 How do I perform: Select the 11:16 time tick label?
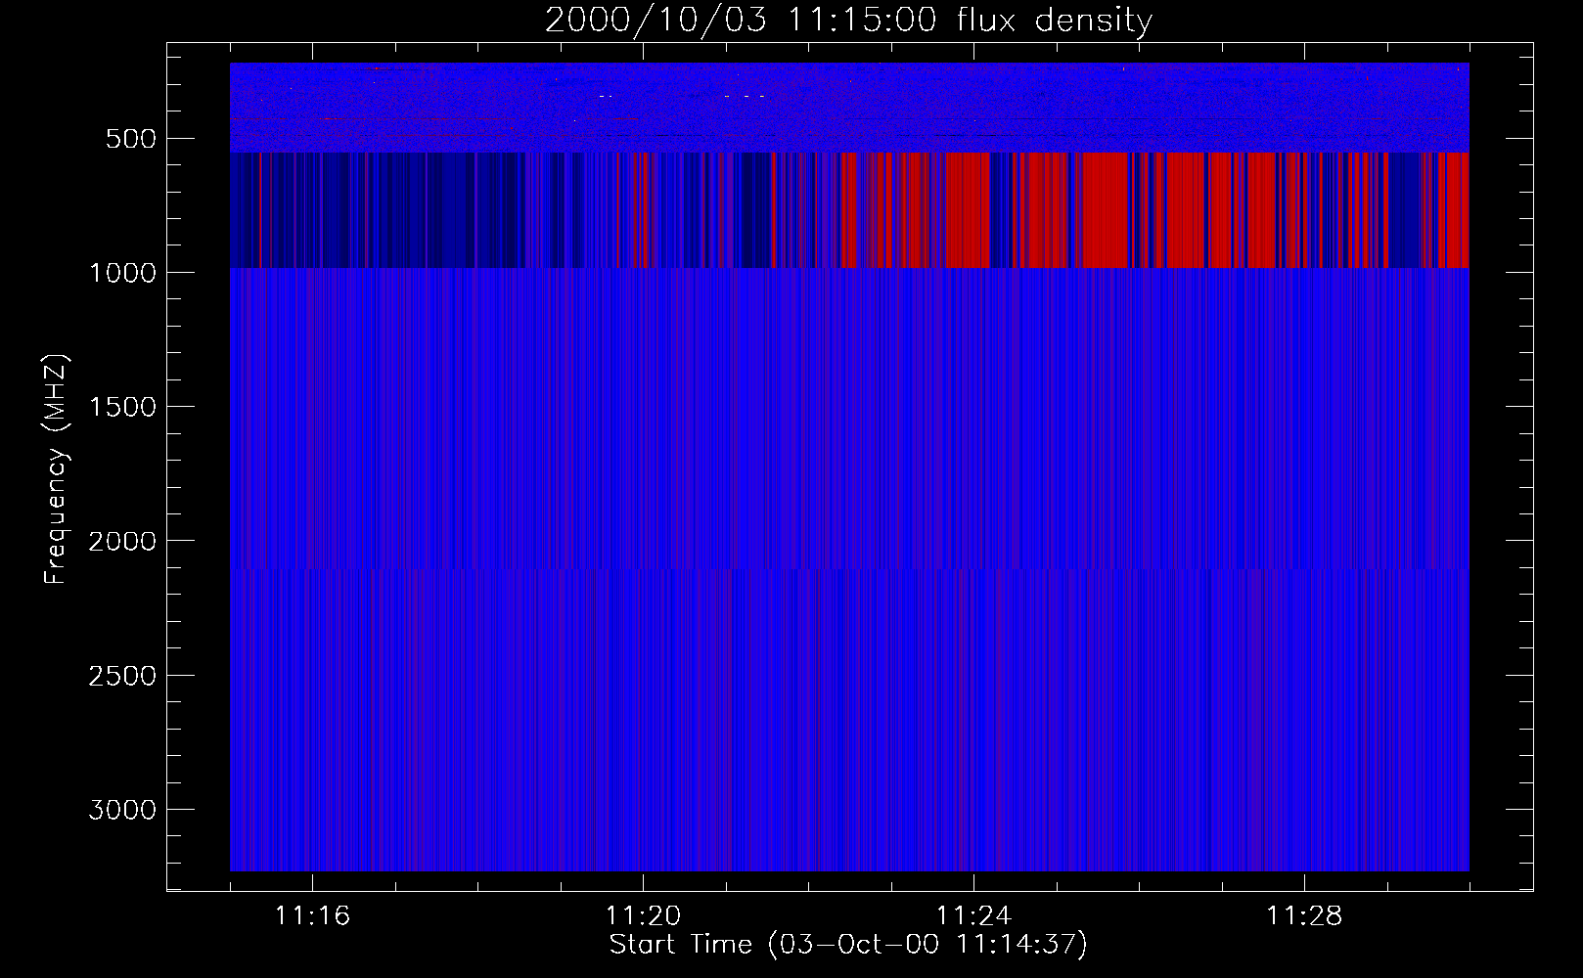click(312, 916)
